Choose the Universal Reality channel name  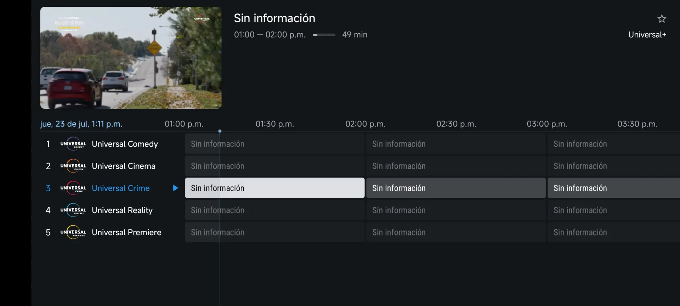click(x=122, y=210)
